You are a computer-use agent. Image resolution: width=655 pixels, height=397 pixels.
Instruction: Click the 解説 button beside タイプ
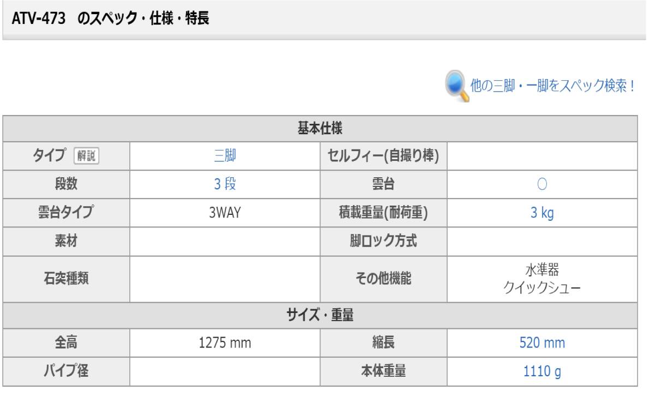coord(86,157)
